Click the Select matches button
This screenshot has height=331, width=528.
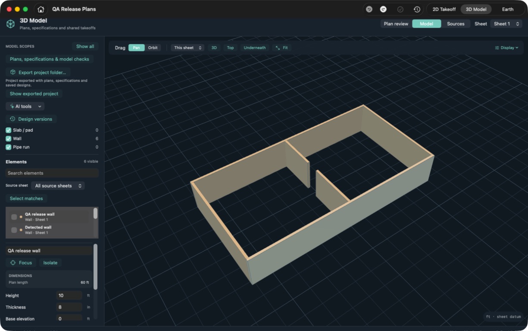(x=26, y=198)
